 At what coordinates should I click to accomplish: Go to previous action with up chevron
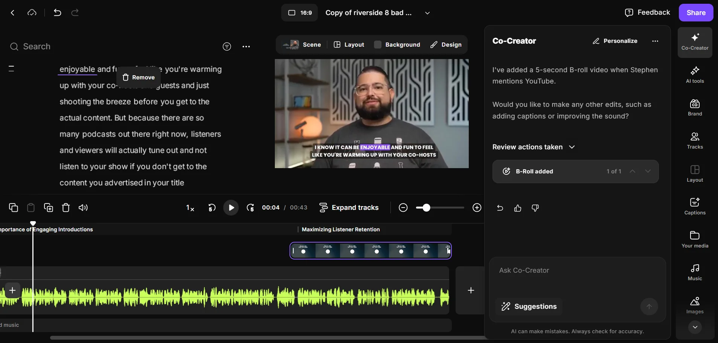(633, 171)
